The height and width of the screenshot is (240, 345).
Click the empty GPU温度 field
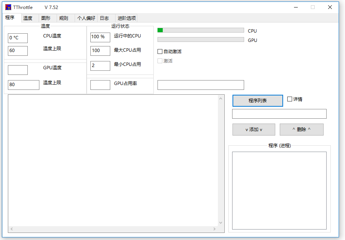(18, 70)
